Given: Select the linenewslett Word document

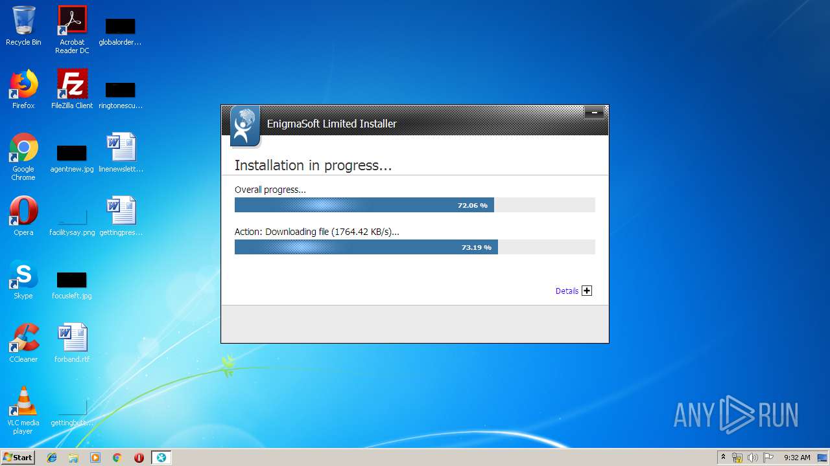Looking at the screenshot, I should point(121,153).
